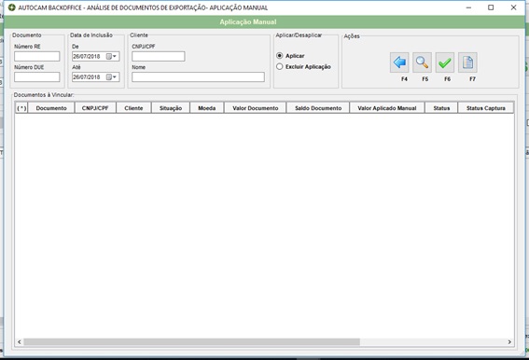Click the Status Captura column header
Screen dimensions: 529x360
pyautogui.click(x=486, y=108)
